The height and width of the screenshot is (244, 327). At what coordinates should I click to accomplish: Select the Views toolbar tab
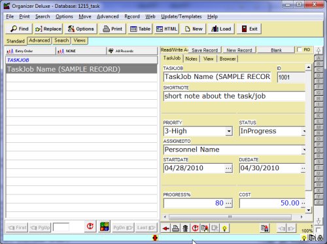(x=79, y=40)
